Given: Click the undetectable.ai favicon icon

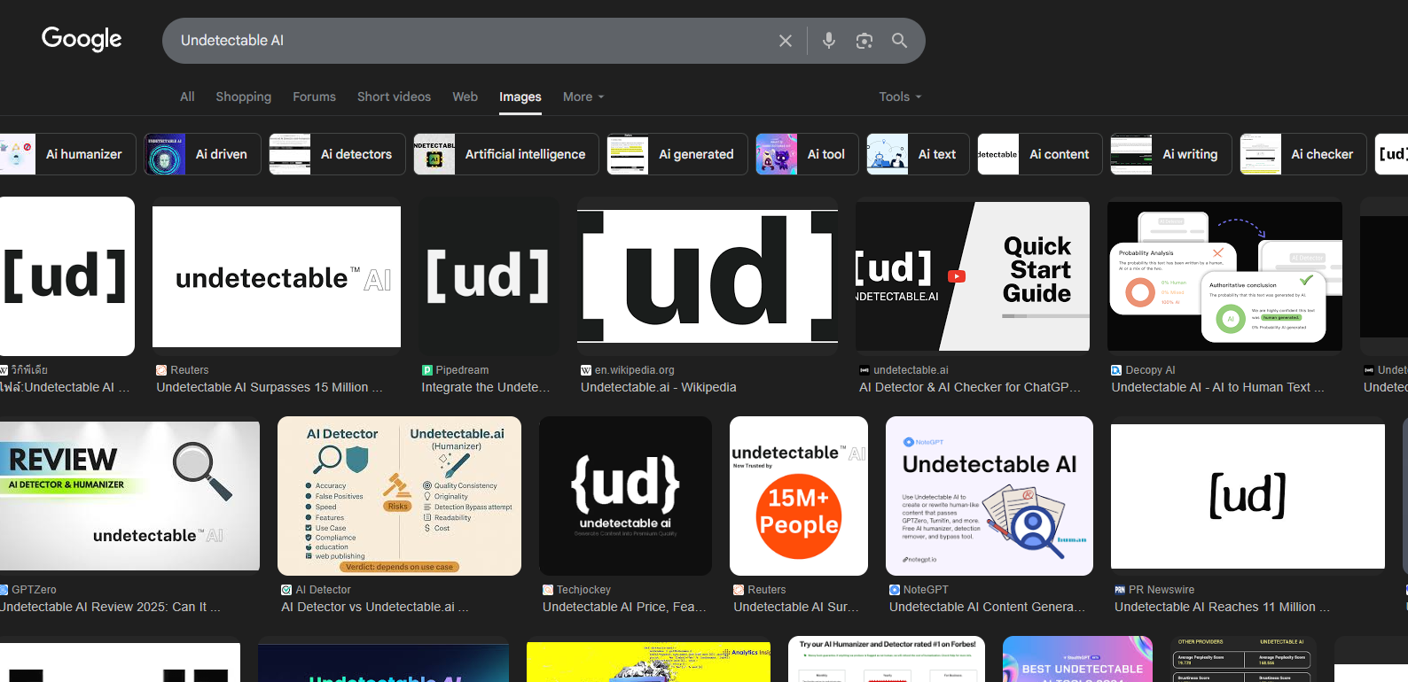Looking at the screenshot, I should pyautogui.click(x=864, y=370).
